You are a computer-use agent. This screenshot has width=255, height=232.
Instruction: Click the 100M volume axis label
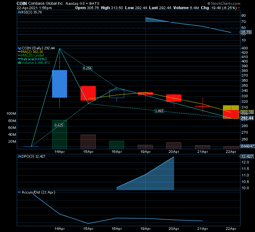[x=11, y=114]
